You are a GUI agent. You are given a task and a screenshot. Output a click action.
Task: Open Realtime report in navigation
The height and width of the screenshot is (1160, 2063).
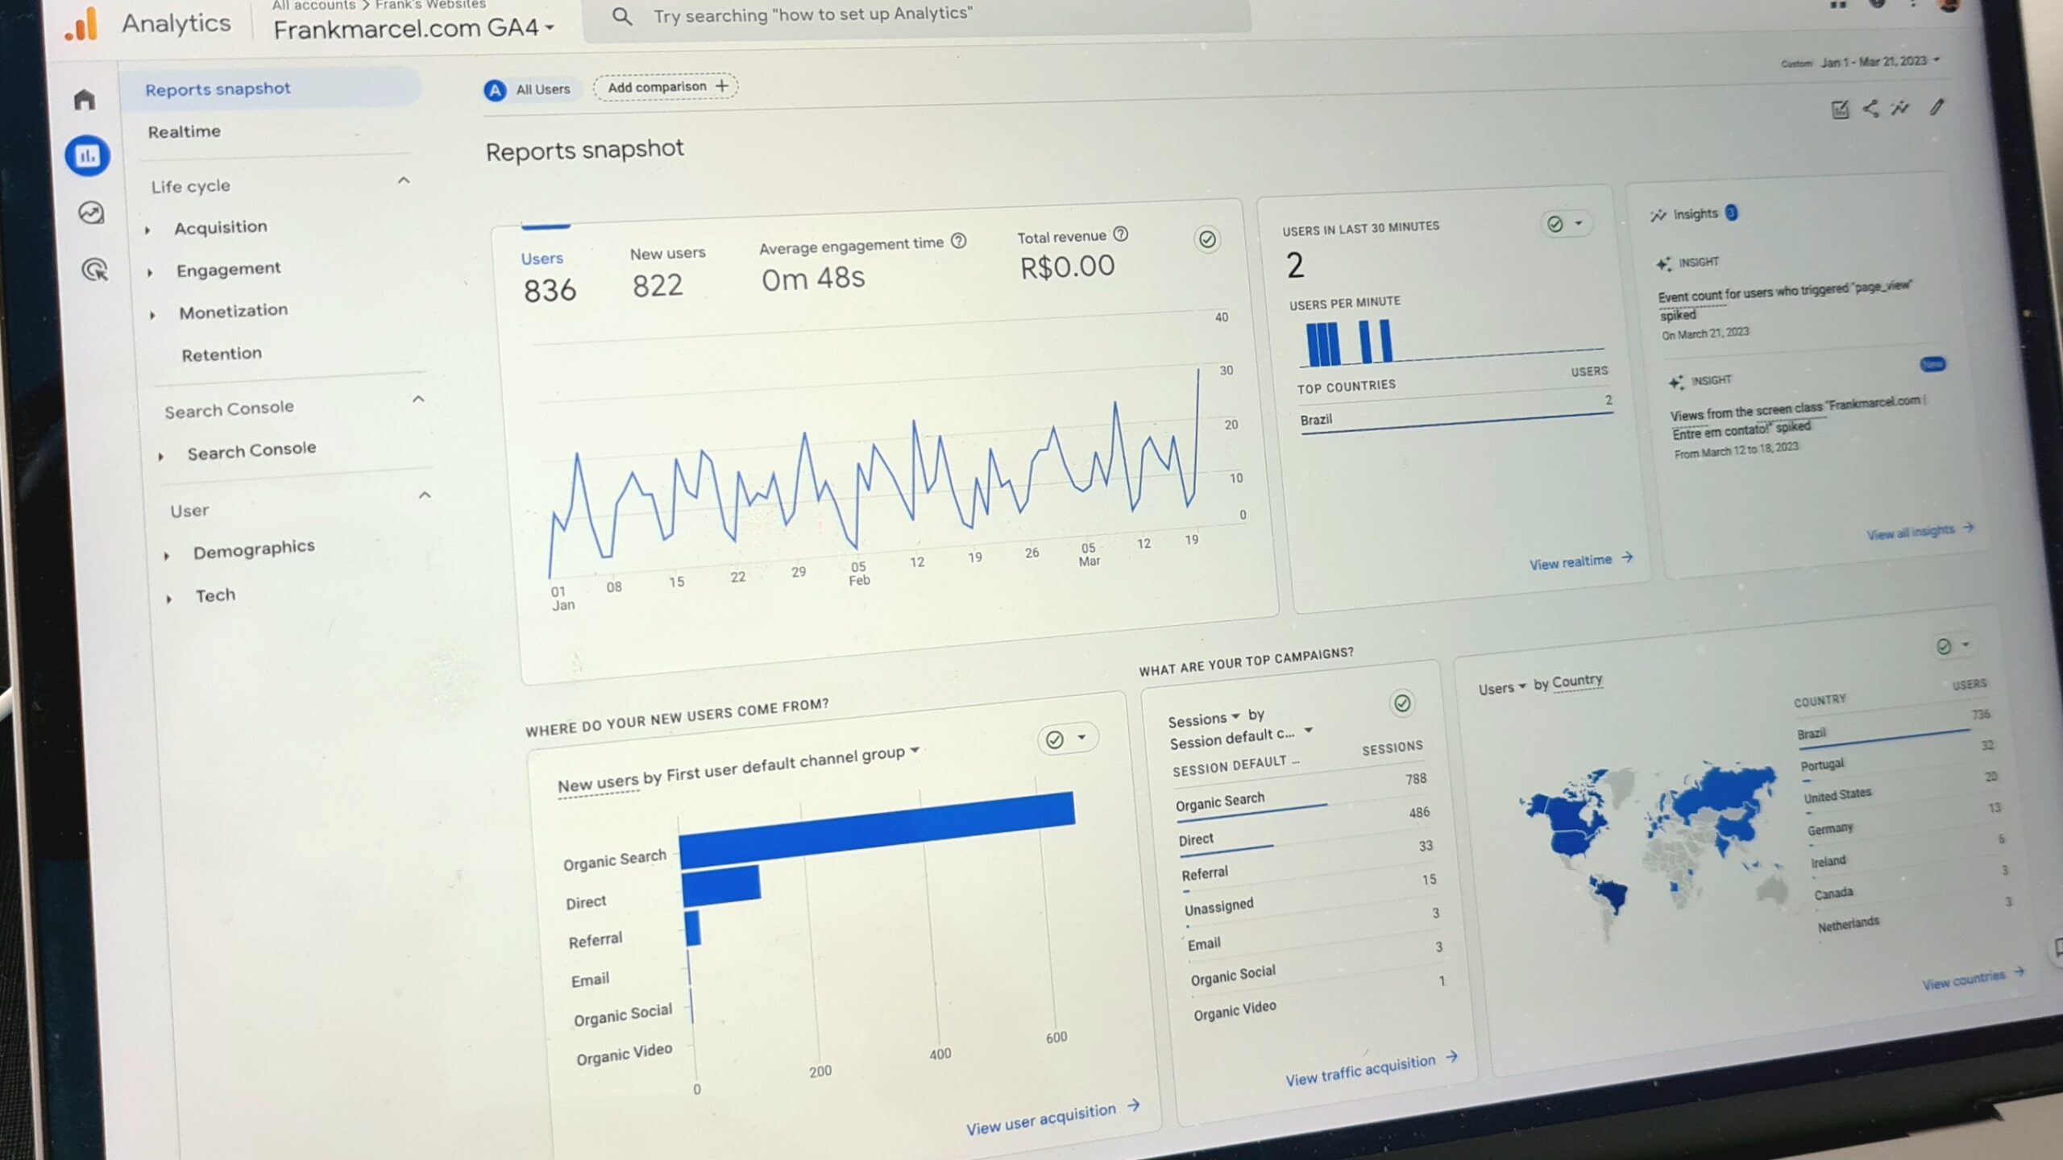coord(184,131)
